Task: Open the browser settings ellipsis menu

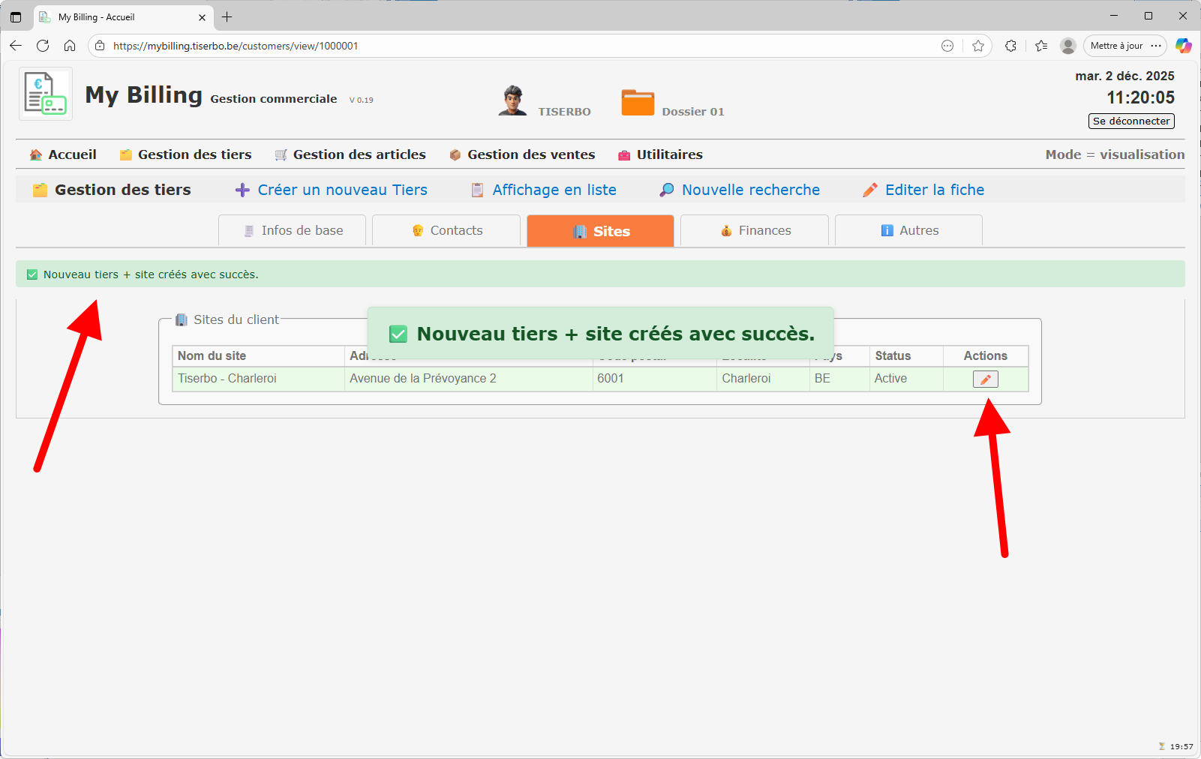Action: coord(1158,46)
